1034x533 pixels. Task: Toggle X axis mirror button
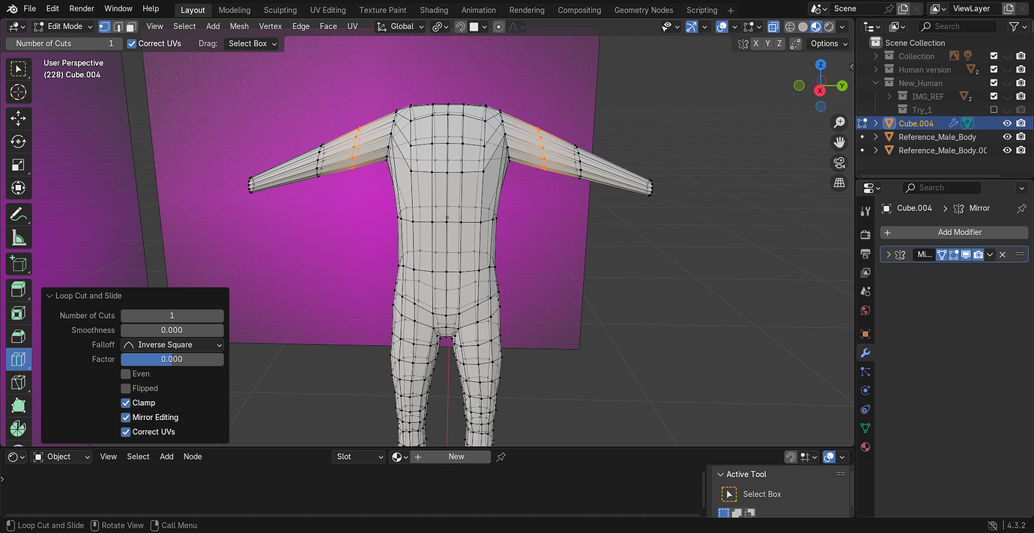point(756,43)
